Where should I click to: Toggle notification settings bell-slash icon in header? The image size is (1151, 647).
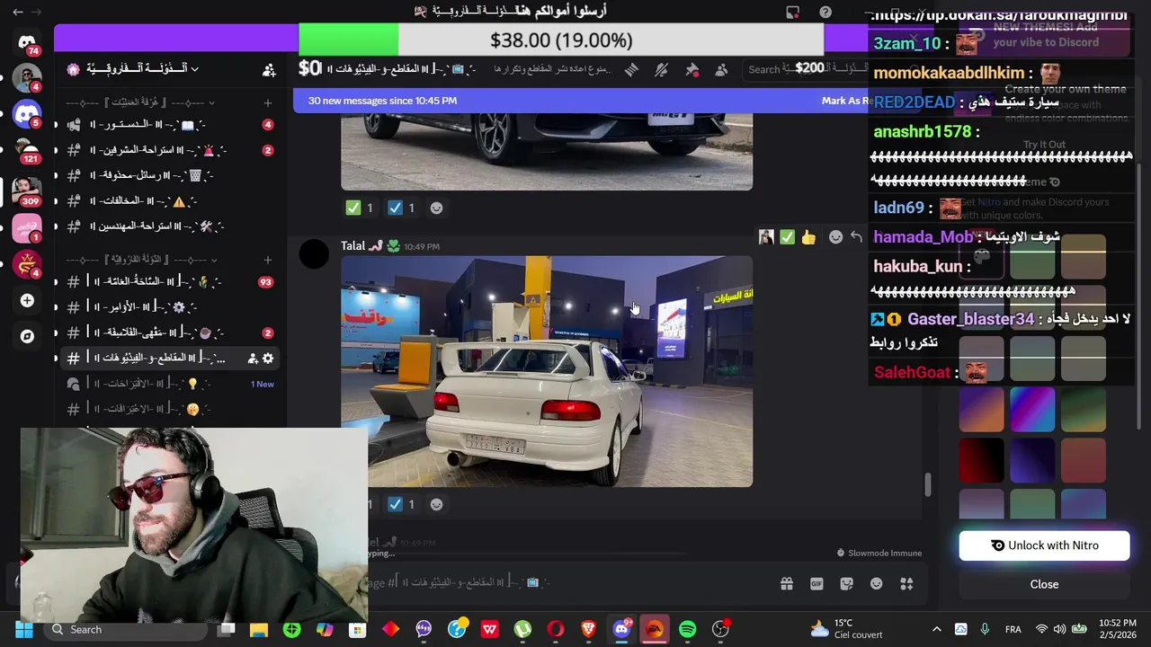[x=661, y=69]
